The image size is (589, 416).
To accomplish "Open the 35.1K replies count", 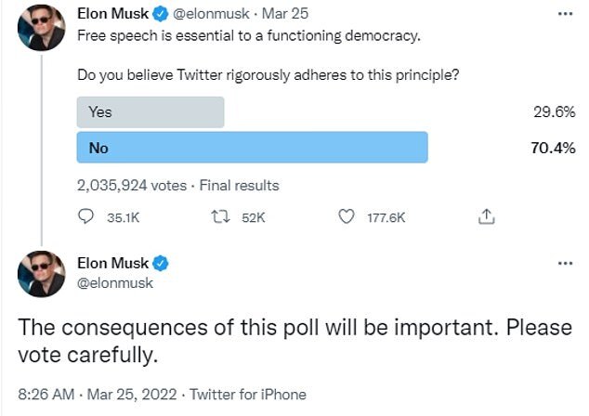I will [124, 218].
